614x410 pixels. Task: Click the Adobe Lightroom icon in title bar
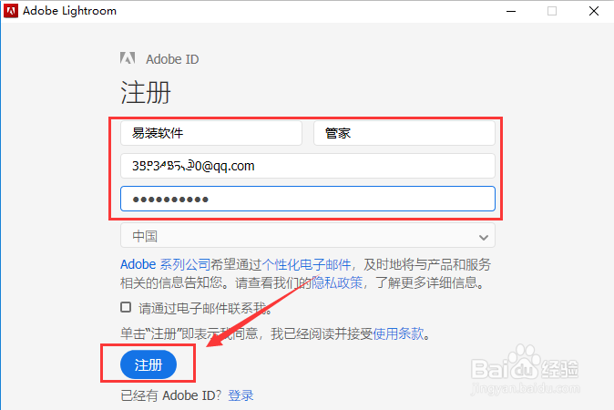click(11, 11)
